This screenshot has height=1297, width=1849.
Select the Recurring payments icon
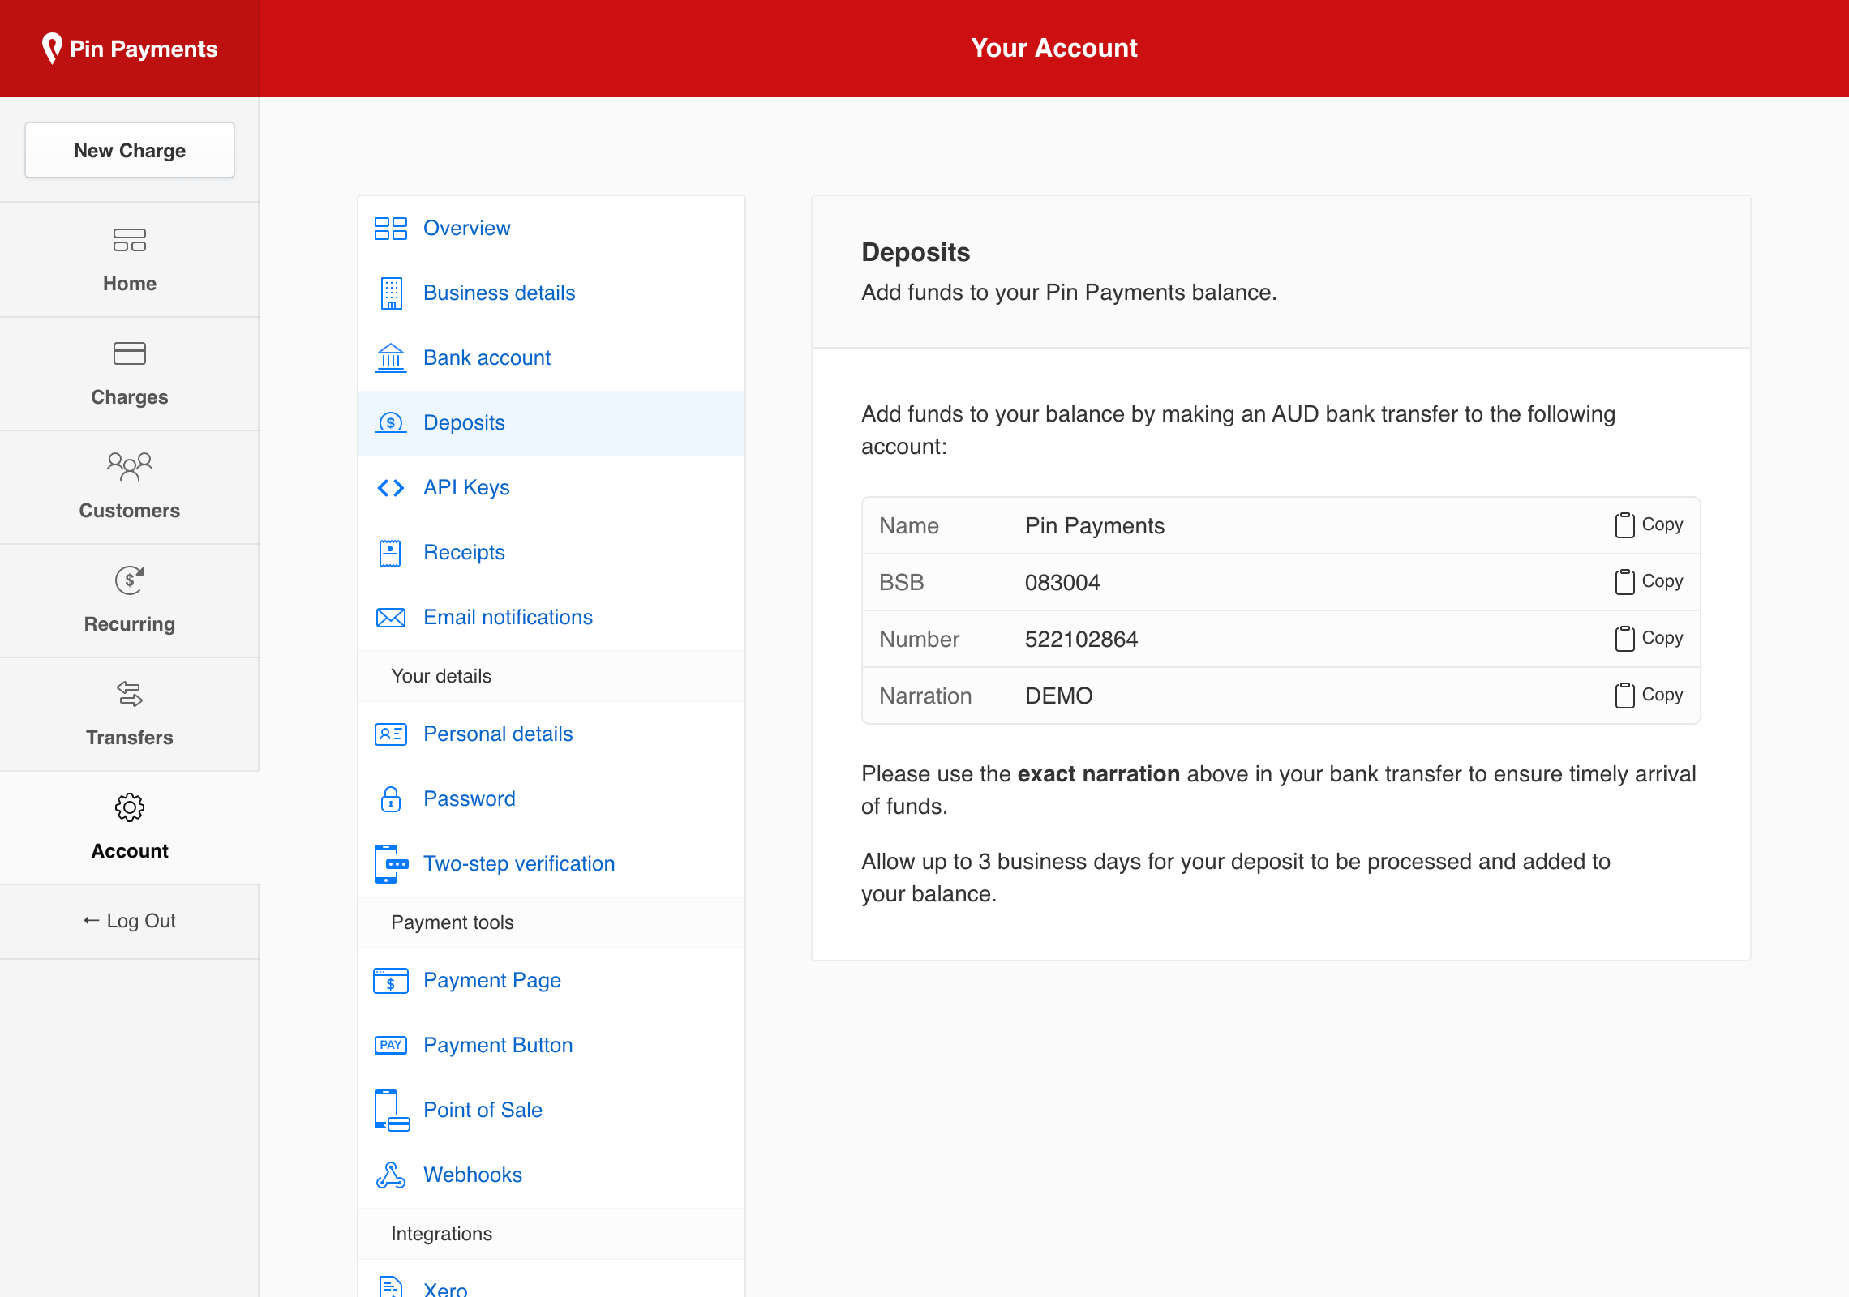tap(128, 580)
